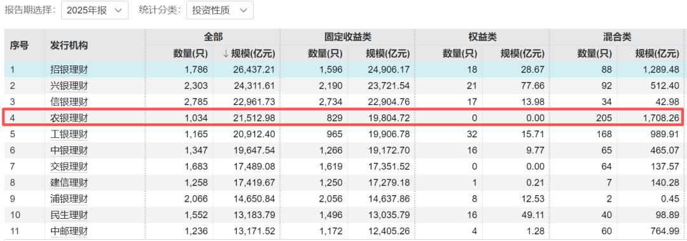Sort by 权益类 数量(只) column header

460,54
